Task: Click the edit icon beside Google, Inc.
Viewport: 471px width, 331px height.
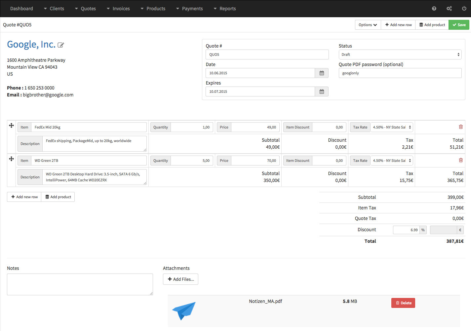Action: [x=61, y=45]
